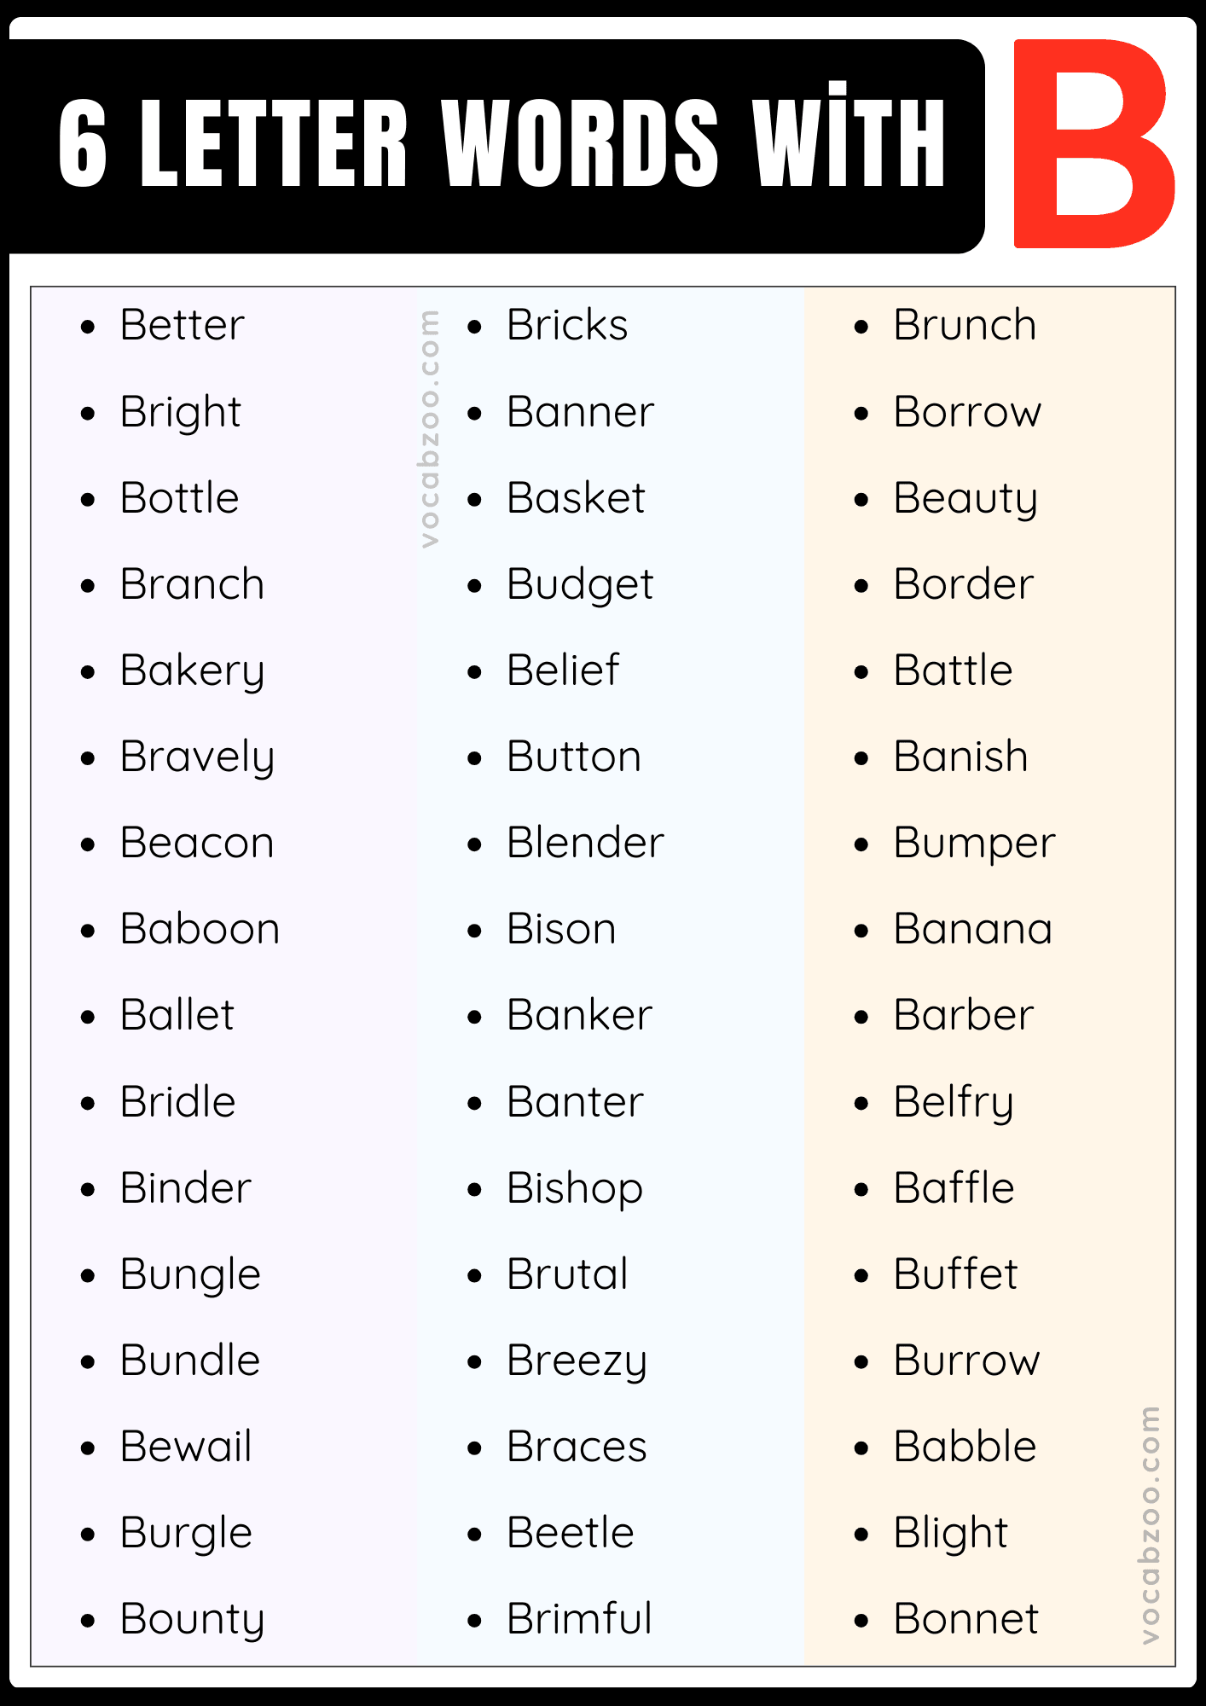Select the word "Blender" in the middle column
Screen dimensions: 1206x1706
(585, 843)
